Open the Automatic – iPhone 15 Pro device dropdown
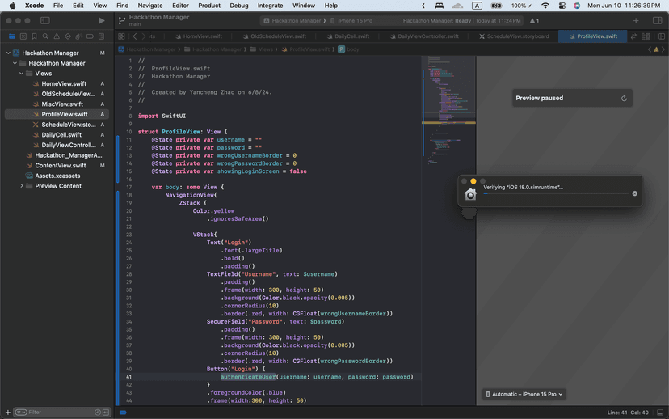Image resolution: width=669 pixels, height=419 pixels. (x=524, y=394)
